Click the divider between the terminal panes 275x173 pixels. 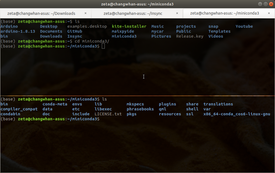tap(137, 95)
